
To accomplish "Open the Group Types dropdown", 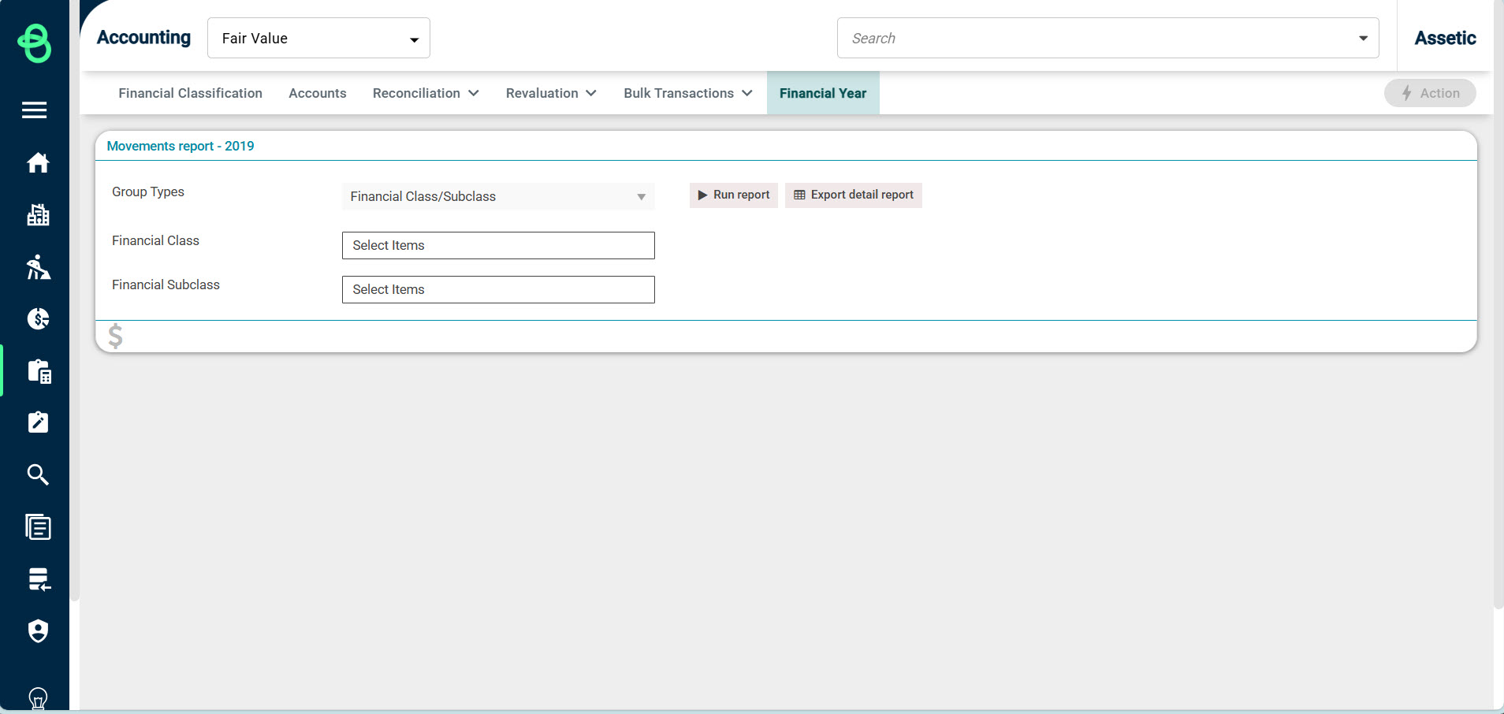I will coord(497,196).
